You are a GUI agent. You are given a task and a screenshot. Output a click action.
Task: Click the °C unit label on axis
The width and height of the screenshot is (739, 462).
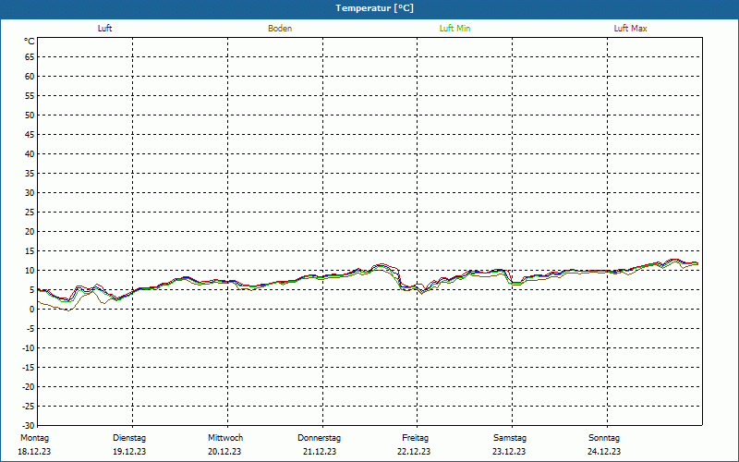tap(30, 42)
